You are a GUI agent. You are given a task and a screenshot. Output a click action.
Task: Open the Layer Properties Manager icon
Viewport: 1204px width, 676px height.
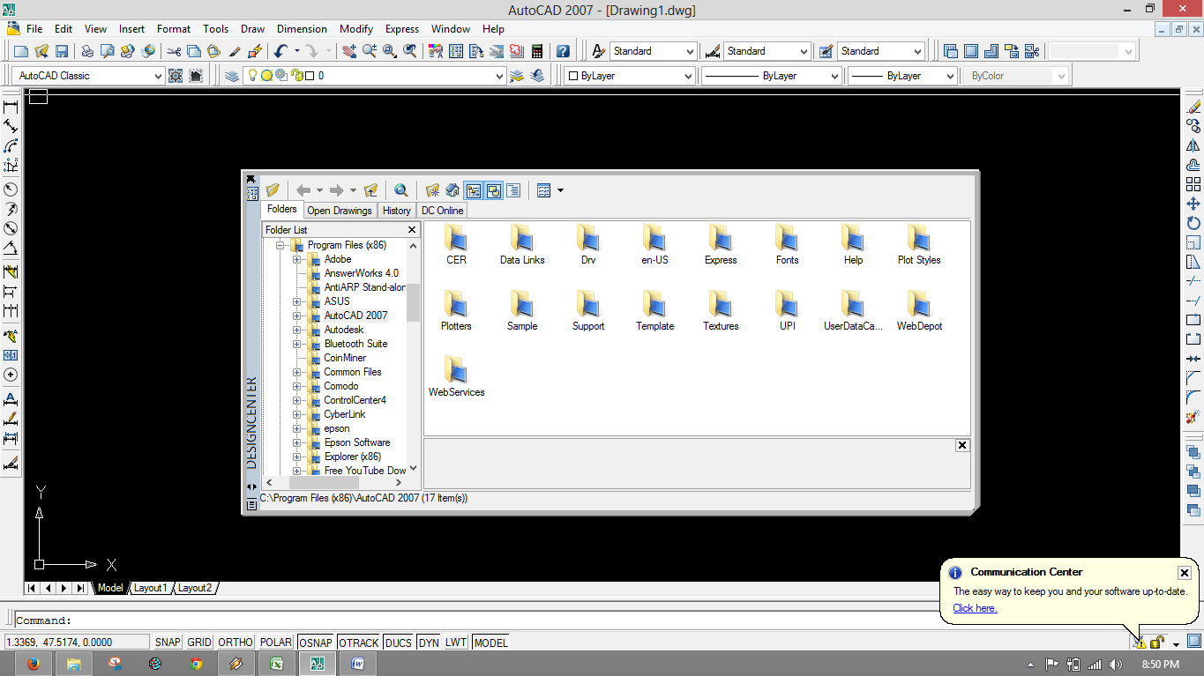[231, 75]
